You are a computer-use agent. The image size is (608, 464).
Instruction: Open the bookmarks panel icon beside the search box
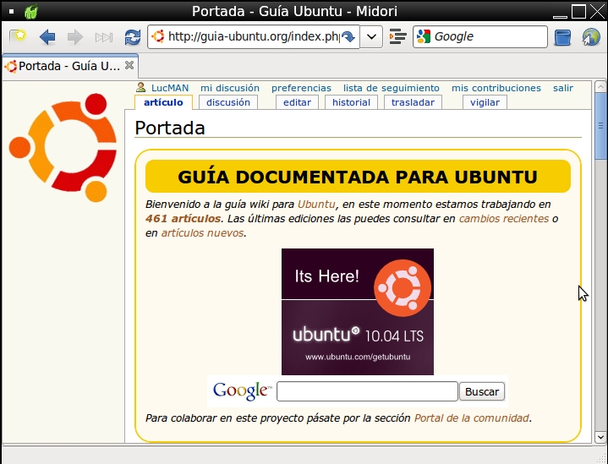563,37
